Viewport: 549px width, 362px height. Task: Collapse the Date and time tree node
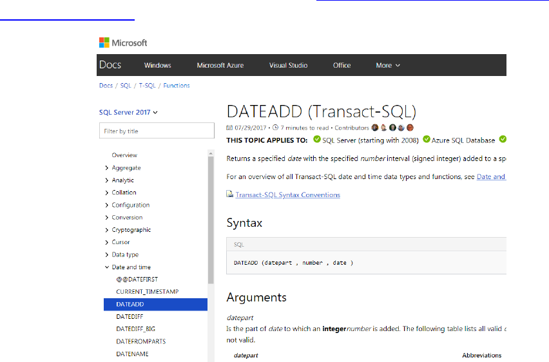pyautogui.click(x=107, y=267)
